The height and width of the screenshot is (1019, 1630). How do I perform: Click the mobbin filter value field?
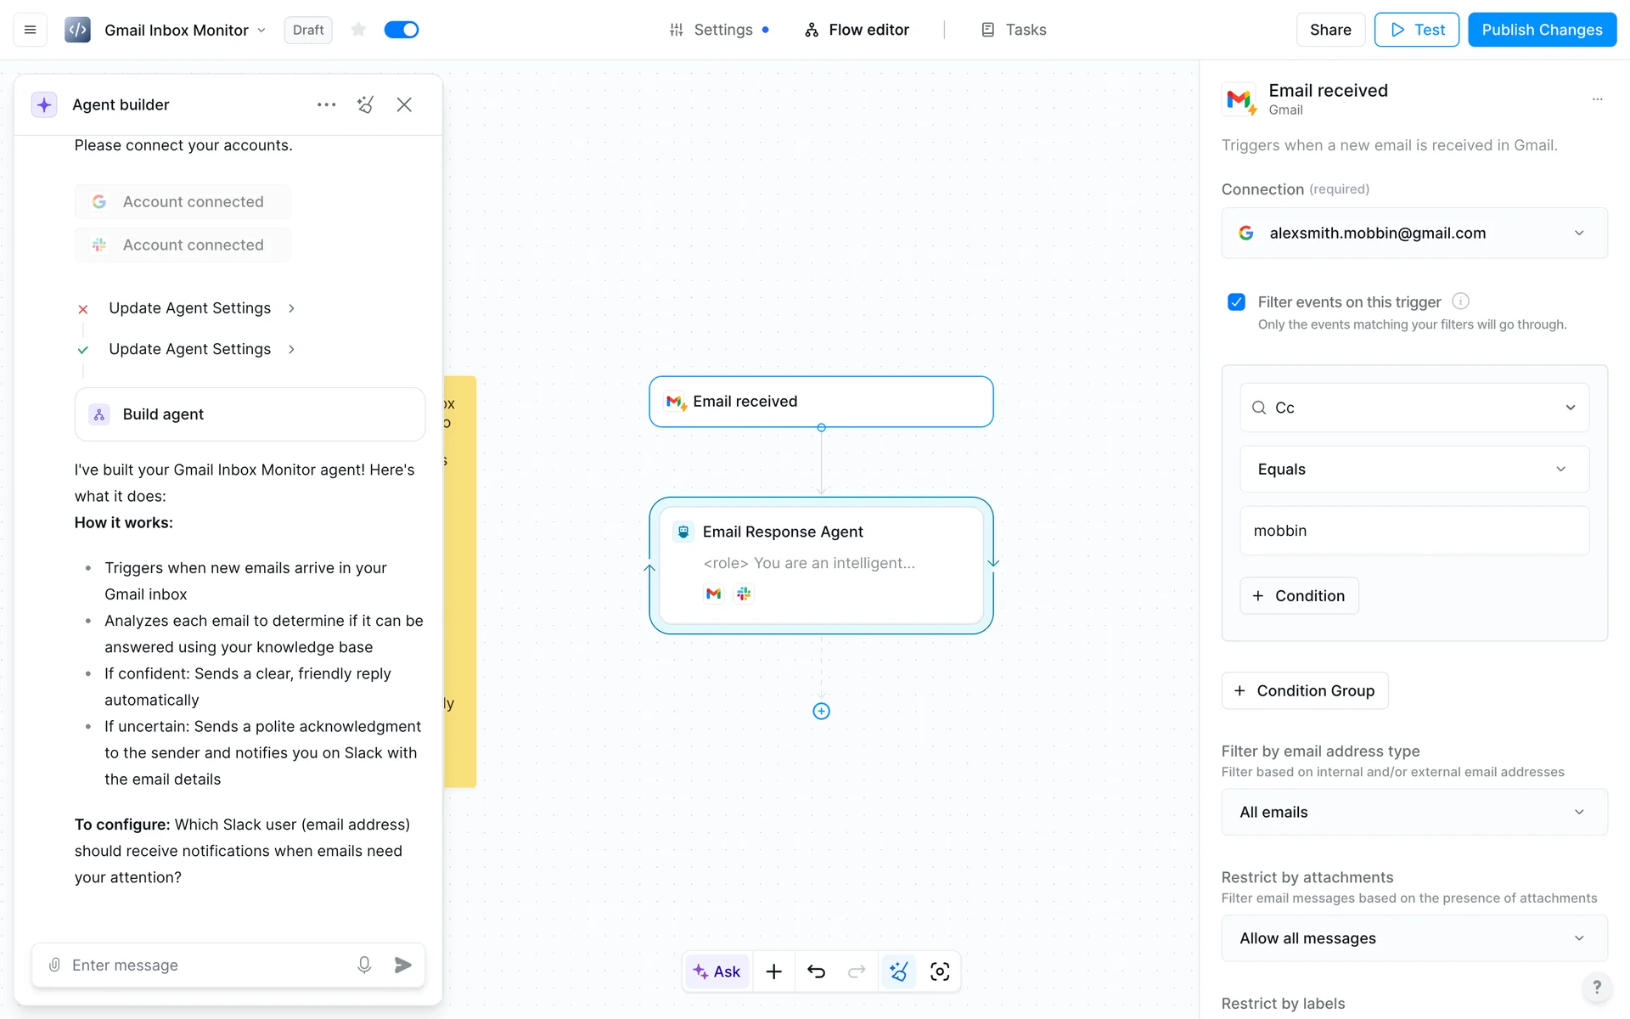point(1414,531)
